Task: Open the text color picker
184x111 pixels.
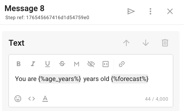Action: (45, 99)
